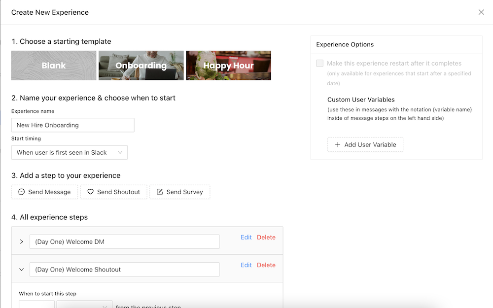
Task: Click the 'When to start this step' label
Action: click(47, 294)
